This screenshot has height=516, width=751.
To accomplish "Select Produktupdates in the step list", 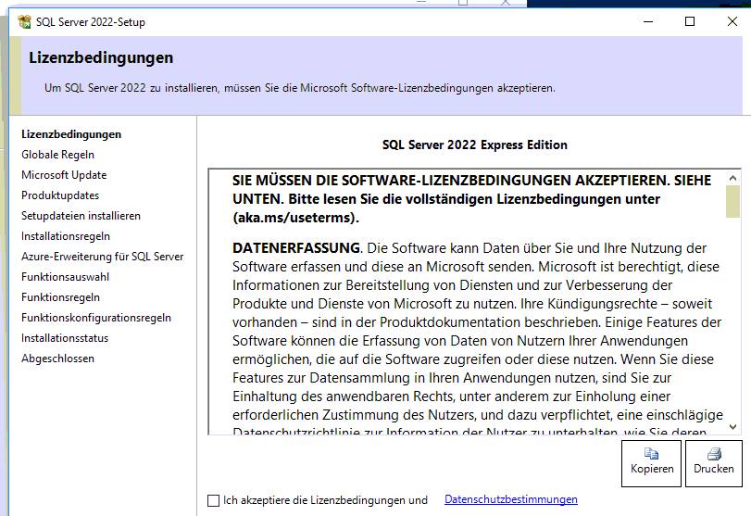I will pos(60,195).
